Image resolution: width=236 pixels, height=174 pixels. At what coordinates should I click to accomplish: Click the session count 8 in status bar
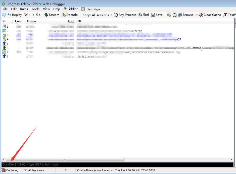(66, 170)
